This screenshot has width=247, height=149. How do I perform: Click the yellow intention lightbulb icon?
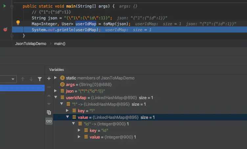coord(18,23)
